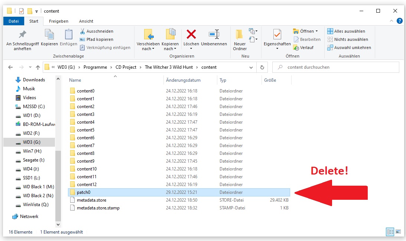Image resolution: width=406 pixels, height=241 pixels.
Task: Open Downloads in the navigation pane
Action: [x=30, y=80]
